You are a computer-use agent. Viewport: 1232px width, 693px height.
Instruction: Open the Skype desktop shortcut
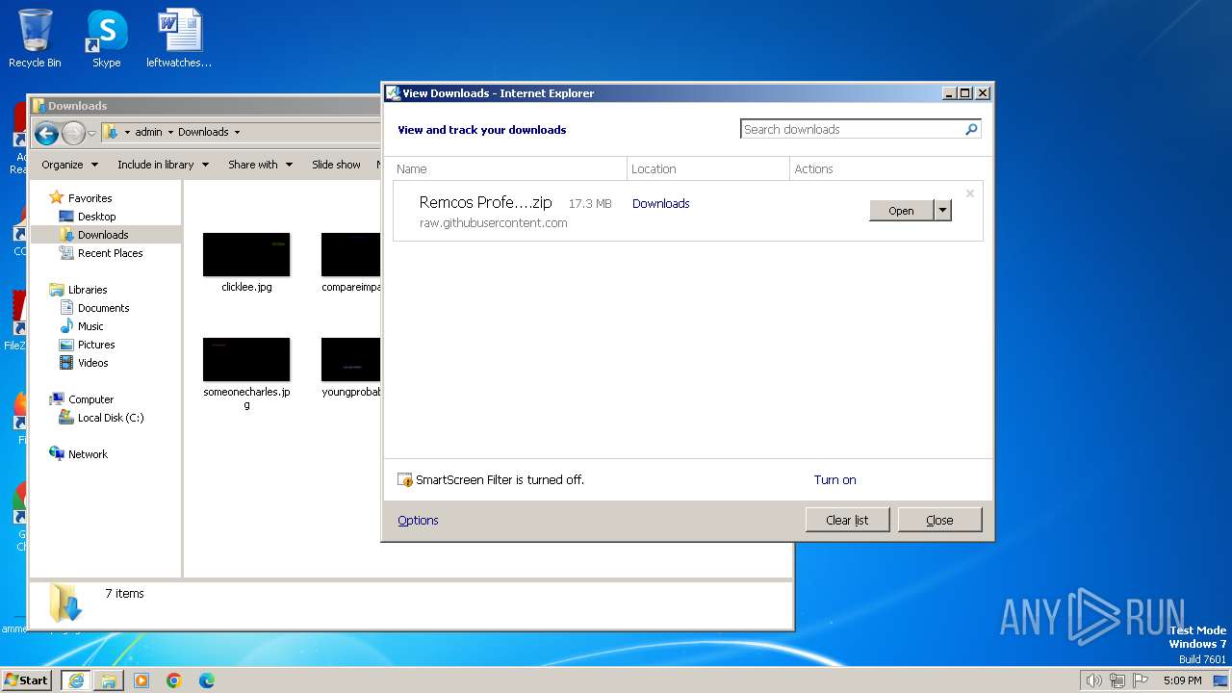[106, 38]
